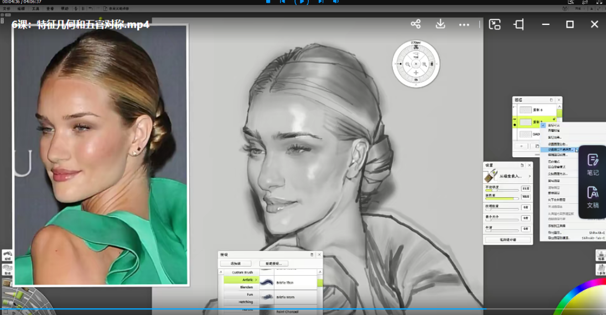
Task: Click zoom in magnifier in navigator wheel
Action: [x=424, y=64]
